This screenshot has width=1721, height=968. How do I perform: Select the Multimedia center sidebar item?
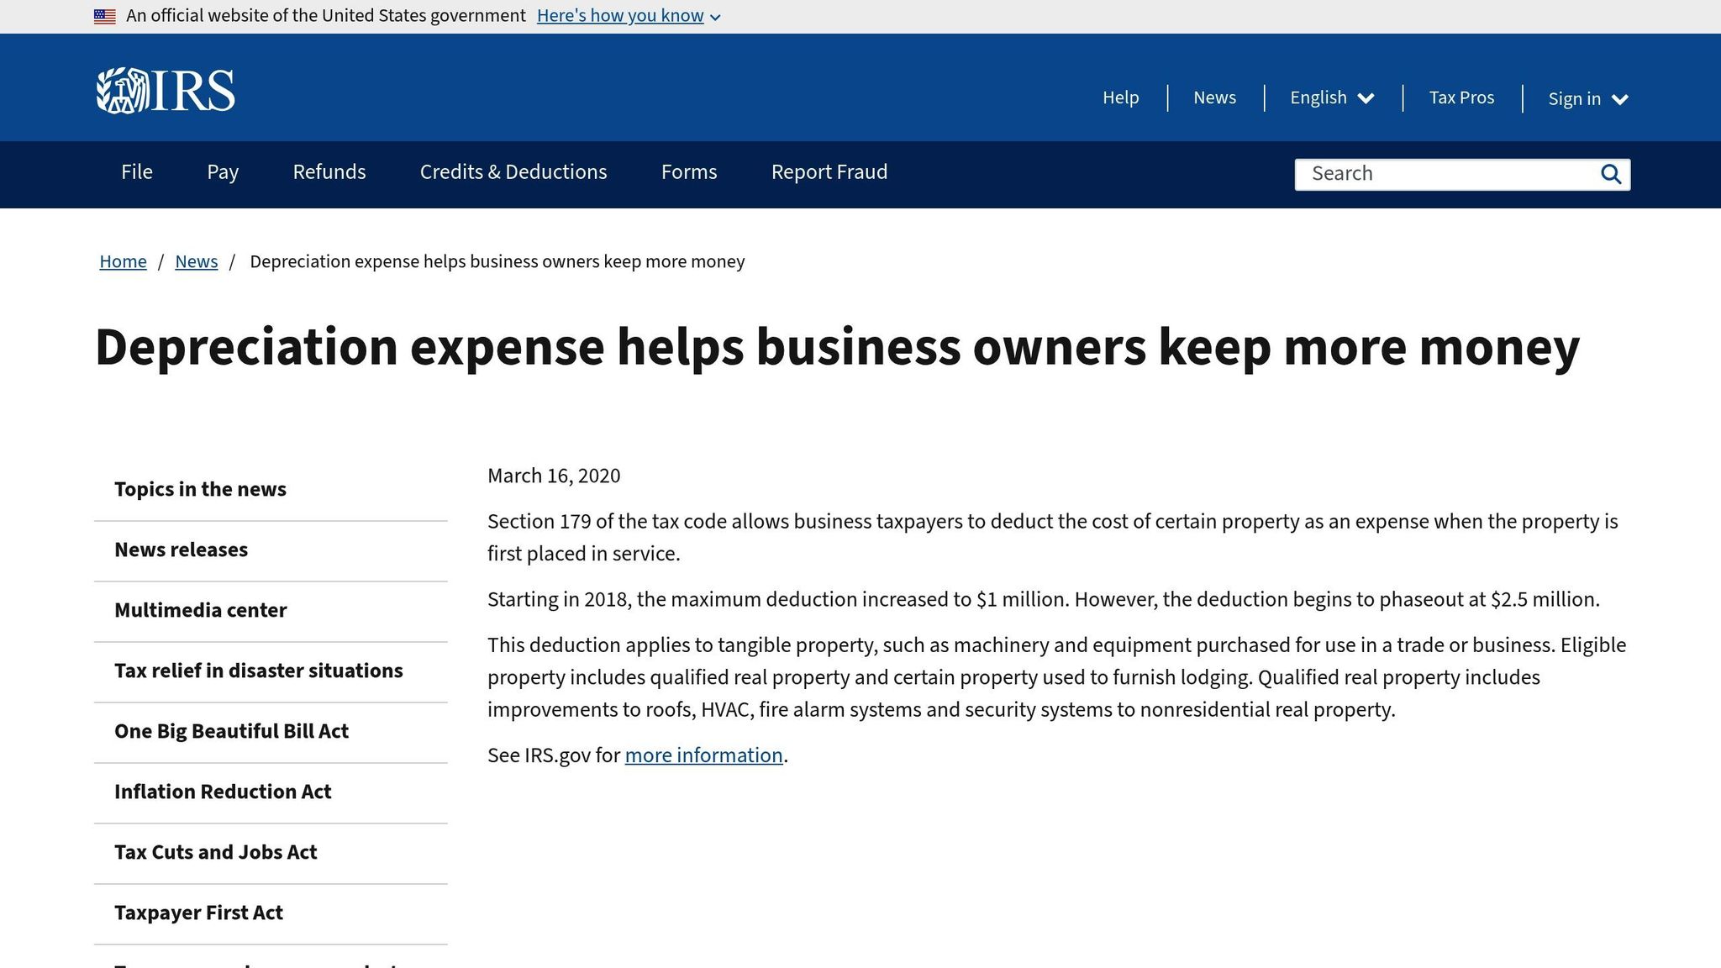[x=200, y=611]
